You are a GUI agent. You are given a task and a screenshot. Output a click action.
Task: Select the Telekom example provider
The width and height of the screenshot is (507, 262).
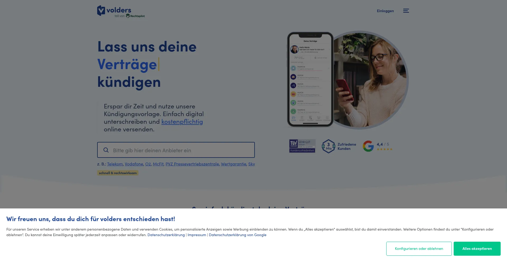tap(115, 164)
